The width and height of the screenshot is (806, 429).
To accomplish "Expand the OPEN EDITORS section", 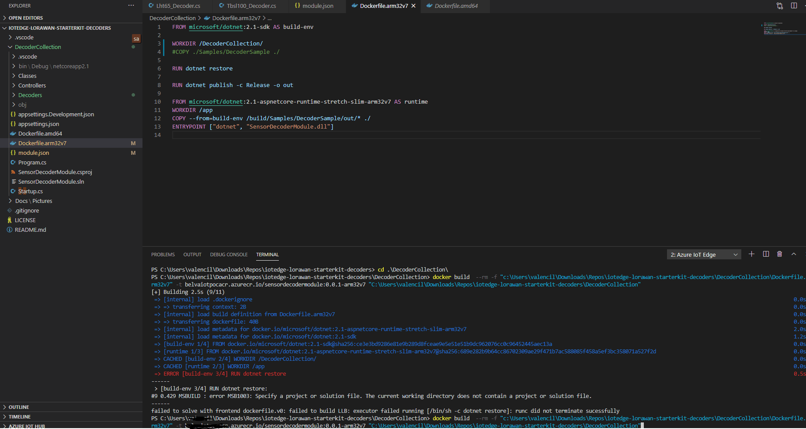I will 71,18.
